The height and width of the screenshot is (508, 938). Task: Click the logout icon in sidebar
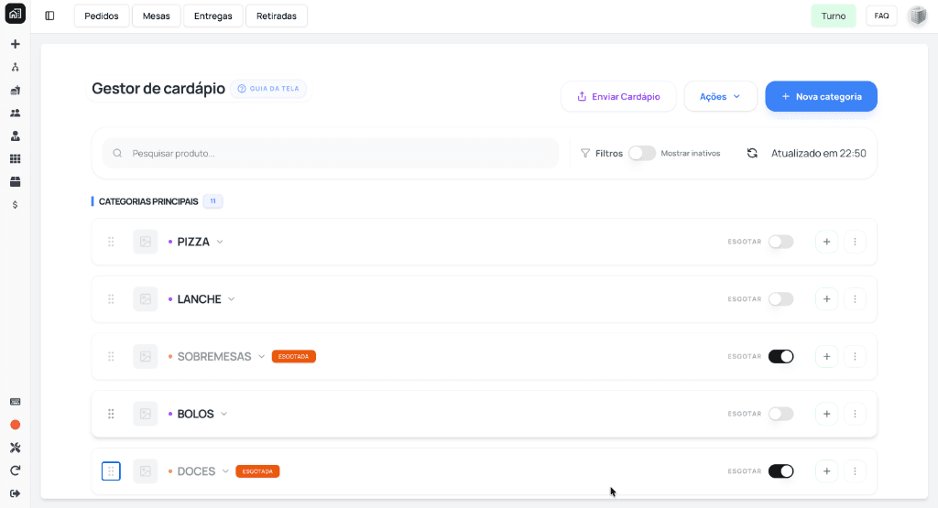point(16,493)
